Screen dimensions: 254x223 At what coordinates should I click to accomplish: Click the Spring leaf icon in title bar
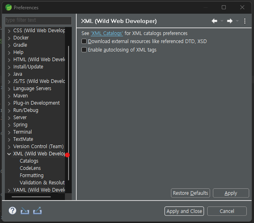point(8,7)
